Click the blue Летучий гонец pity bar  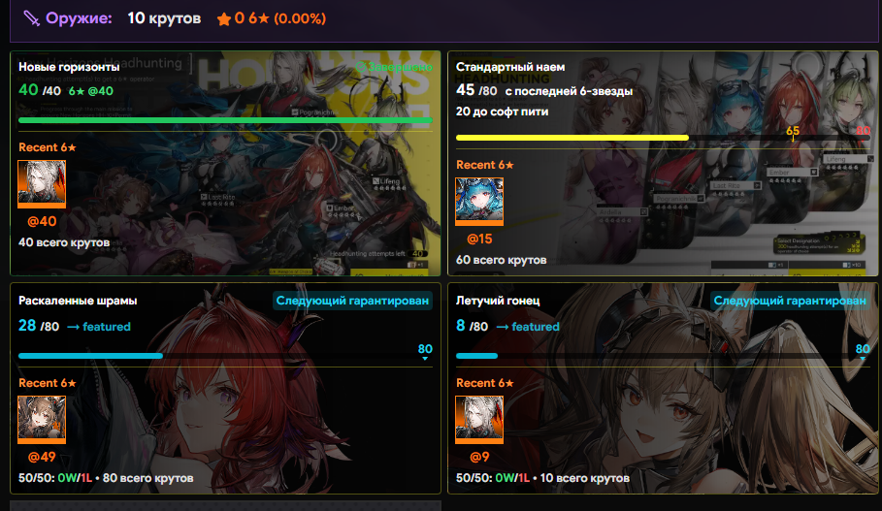[477, 356]
